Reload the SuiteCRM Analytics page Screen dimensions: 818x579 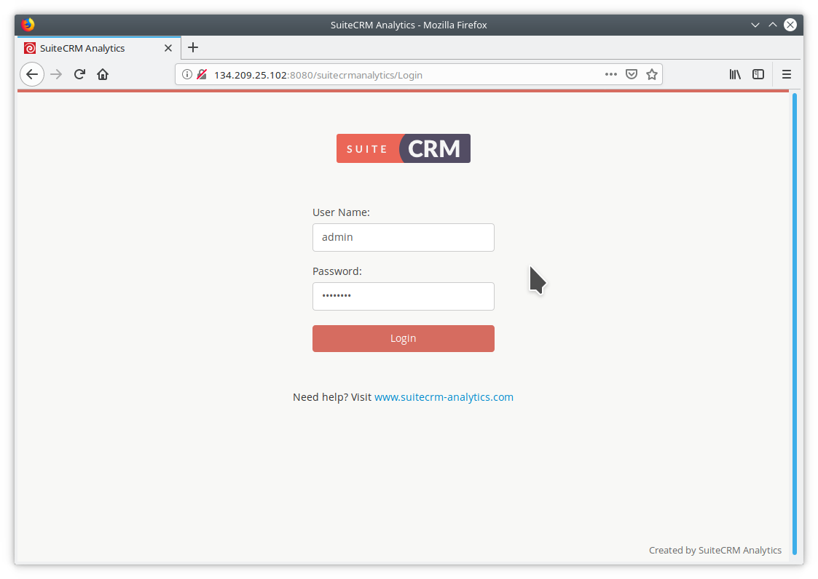(x=79, y=74)
